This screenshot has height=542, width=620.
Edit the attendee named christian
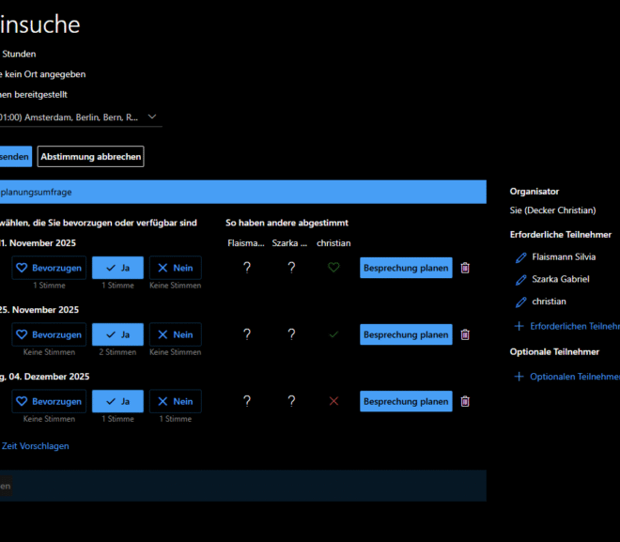(x=520, y=302)
